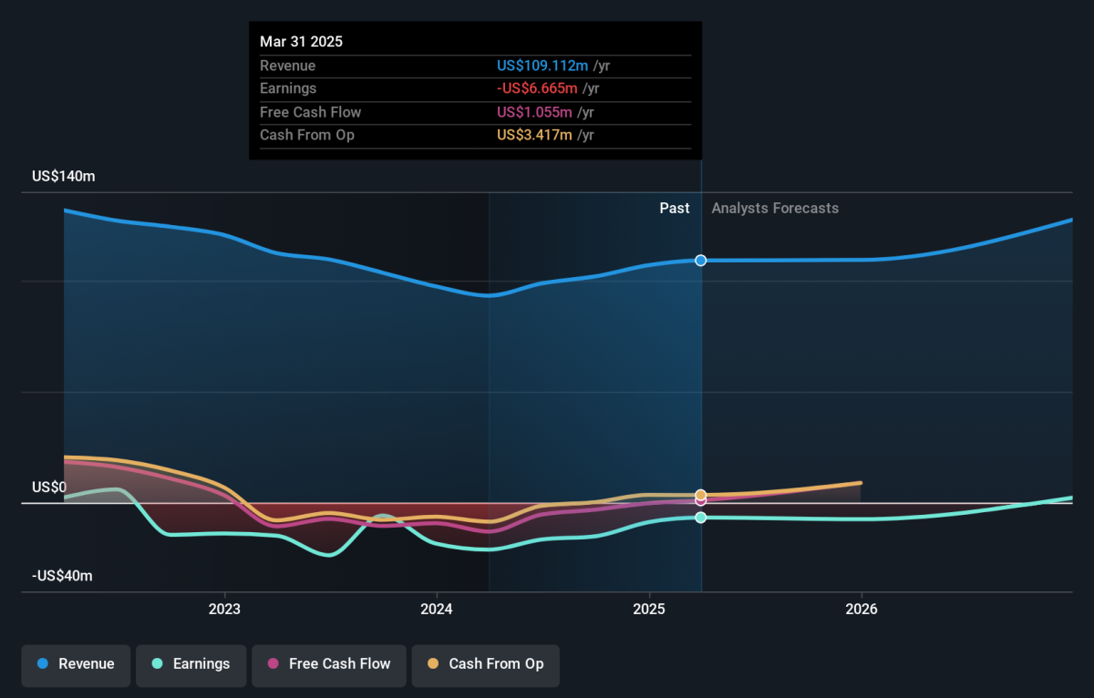Select the Revenue data point marker on chart
1094x698 pixels.
tap(701, 261)
